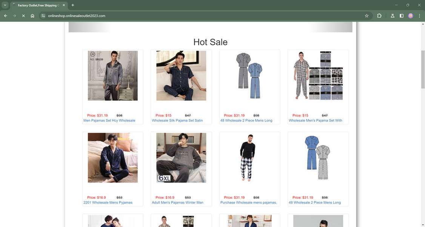425x227 pixels.
Task: Click the gray satin pajamas SP039 photo
Action: pos(113,75)
